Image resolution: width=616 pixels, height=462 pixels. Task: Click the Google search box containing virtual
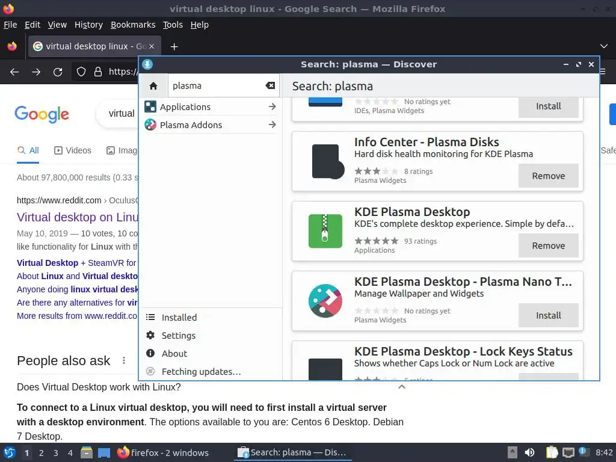(118, 114)
